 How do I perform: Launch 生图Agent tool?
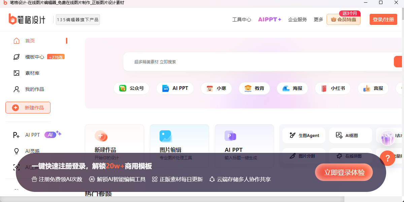304,135
